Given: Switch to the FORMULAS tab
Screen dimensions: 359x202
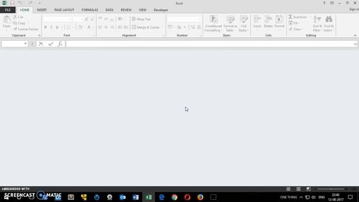Looking at the screenshot, I should click(x=90, y=10).
